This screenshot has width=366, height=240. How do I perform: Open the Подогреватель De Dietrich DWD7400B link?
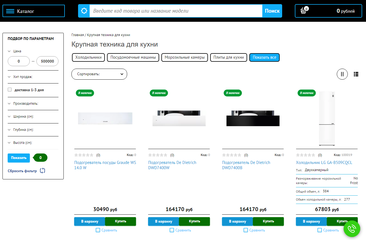[246, 165]
